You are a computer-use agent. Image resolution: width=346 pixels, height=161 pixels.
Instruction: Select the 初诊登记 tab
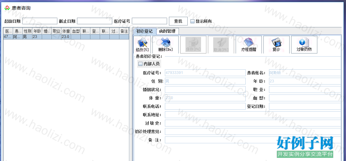click(145, 31)
